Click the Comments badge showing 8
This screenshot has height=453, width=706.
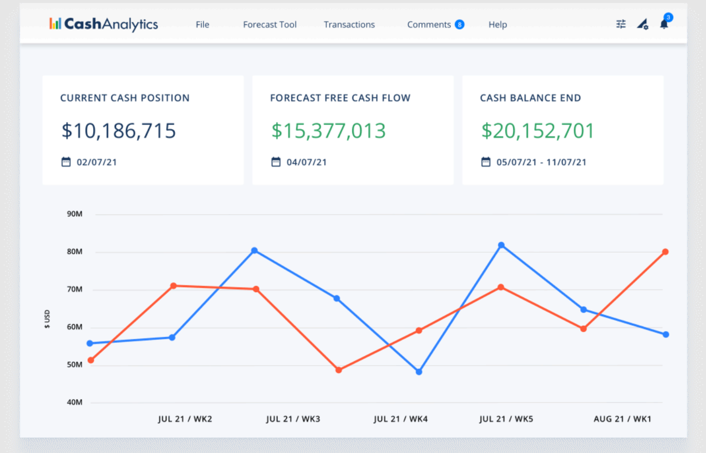click(459, 24)
